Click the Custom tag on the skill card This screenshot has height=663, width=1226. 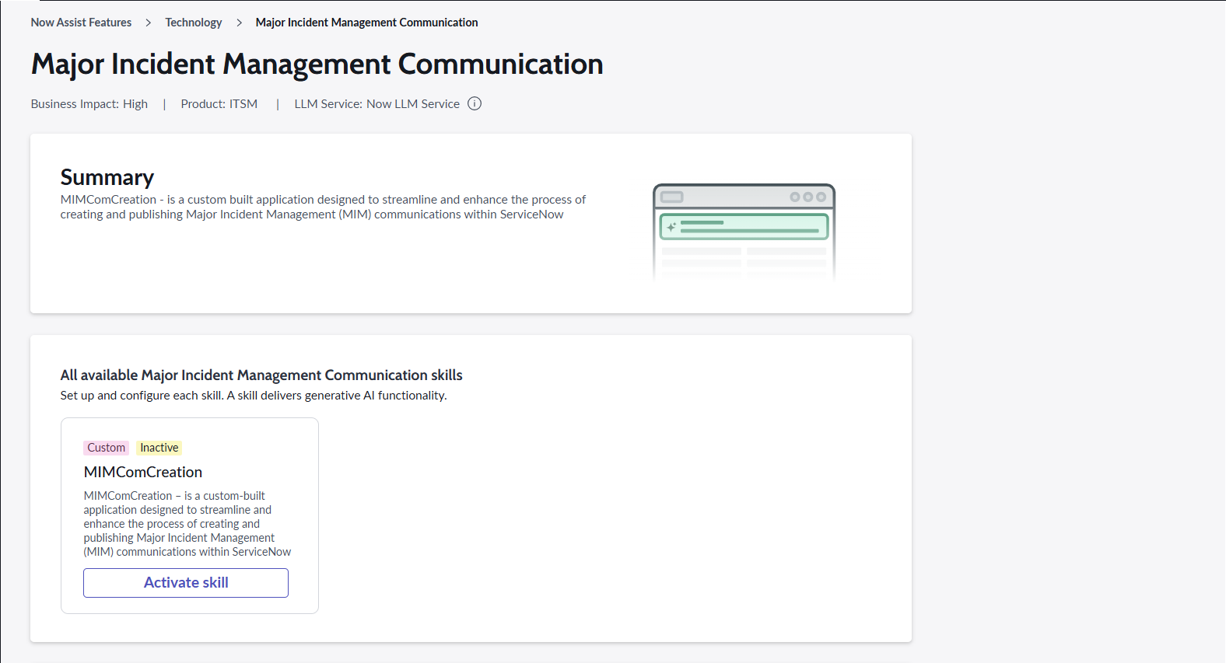click(x=107, y=448)
